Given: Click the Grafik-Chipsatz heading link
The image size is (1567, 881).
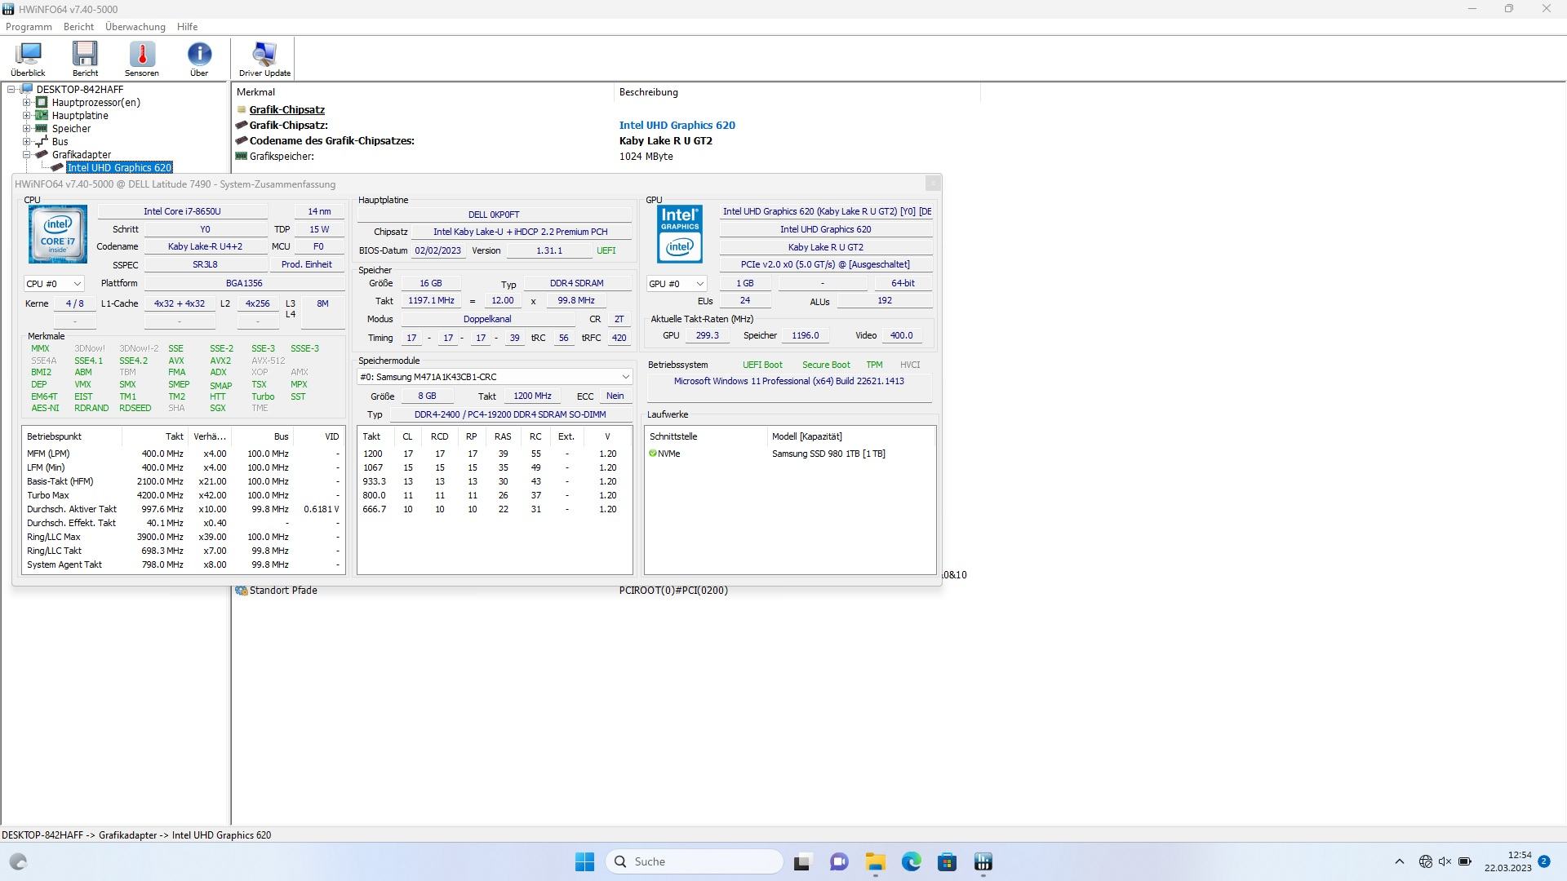Looking at the screenshot, I should 287,109.
